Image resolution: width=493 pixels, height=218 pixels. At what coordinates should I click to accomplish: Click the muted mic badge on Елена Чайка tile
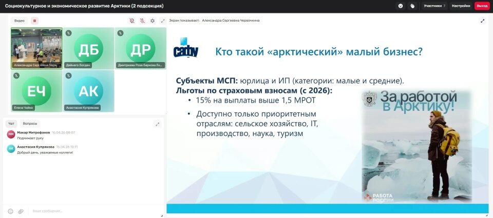tap(16, 75)
